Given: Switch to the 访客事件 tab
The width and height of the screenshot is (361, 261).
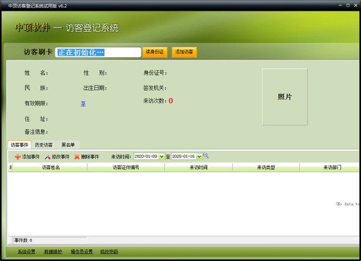Looking at the screenshot, I should tap(19, 145).
